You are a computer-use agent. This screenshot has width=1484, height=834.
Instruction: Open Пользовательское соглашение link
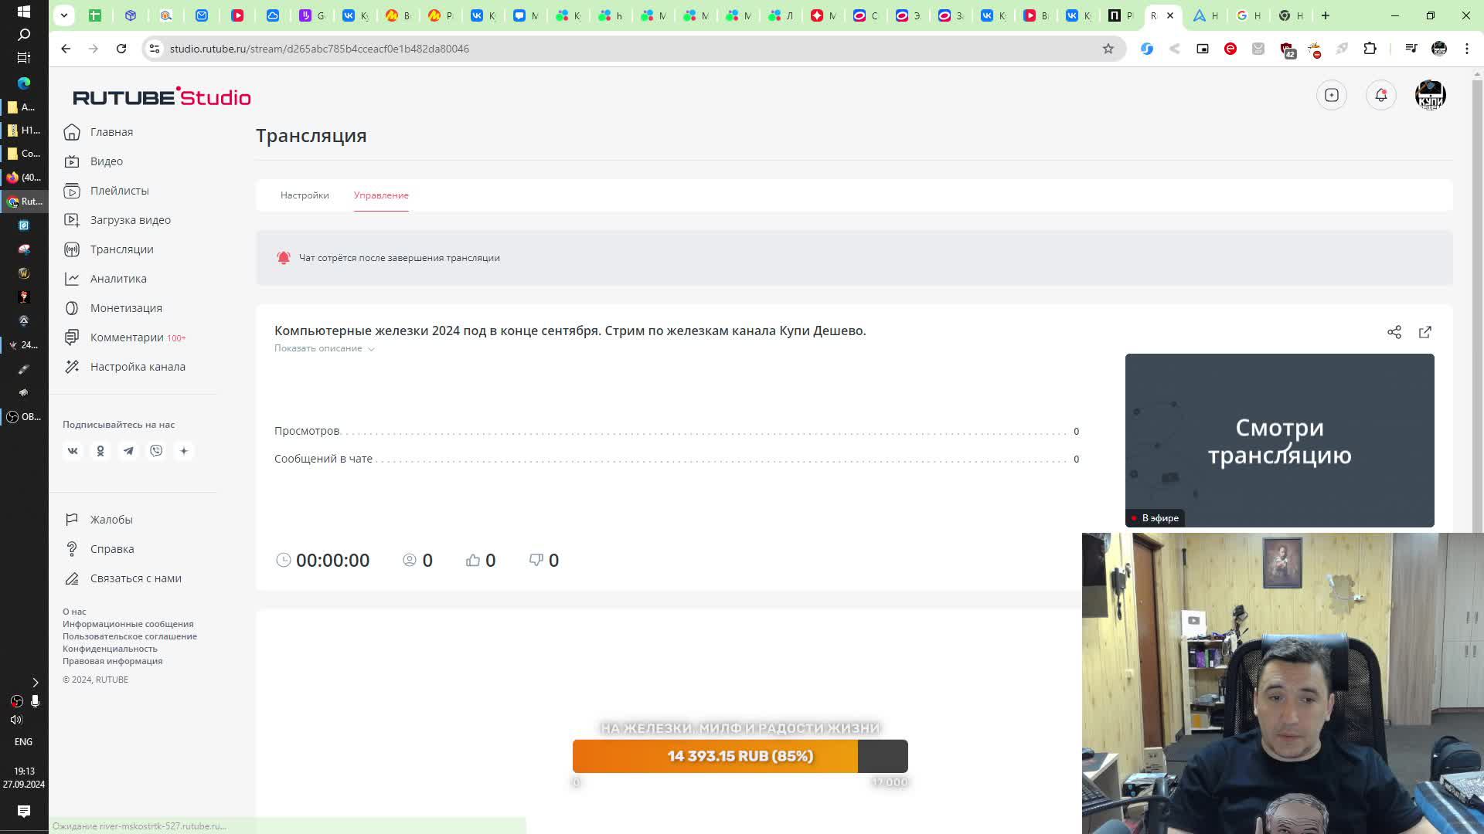130,636
